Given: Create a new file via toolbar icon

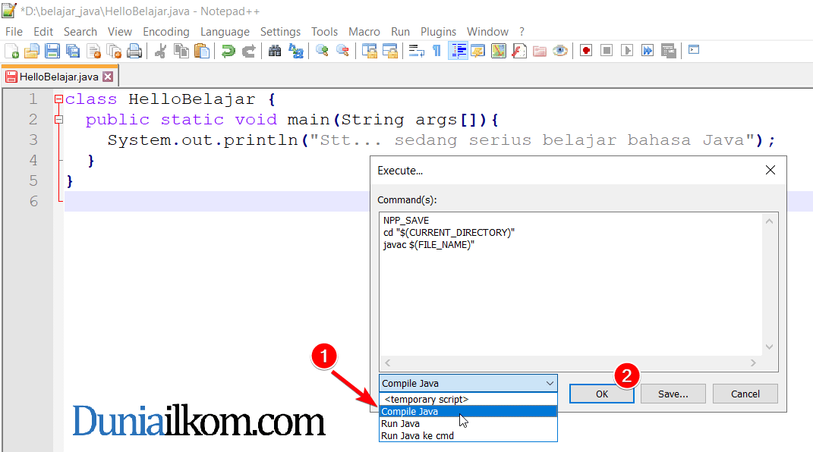Looking at the screenshot, I should point(11,51).
